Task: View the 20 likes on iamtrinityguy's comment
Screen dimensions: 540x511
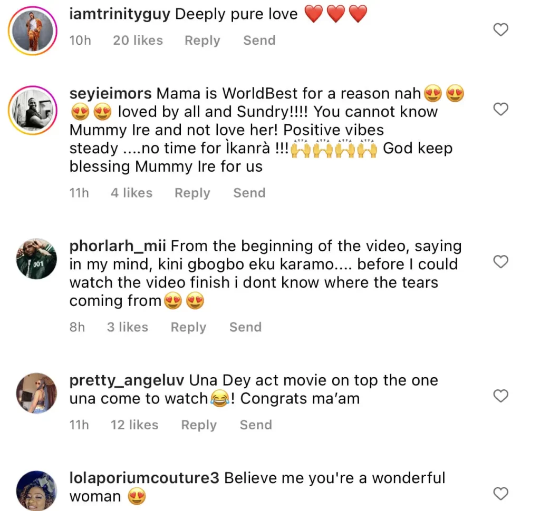Action: pyautogui.click(x=138, y=40)
